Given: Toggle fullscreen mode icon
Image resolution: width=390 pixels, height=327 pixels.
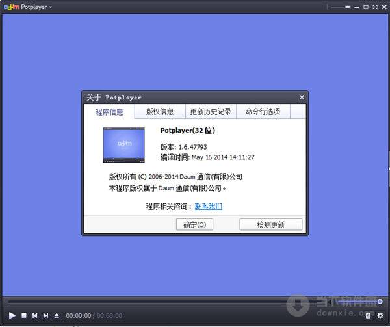Looking at the screenshot, I should pos(375,7).
